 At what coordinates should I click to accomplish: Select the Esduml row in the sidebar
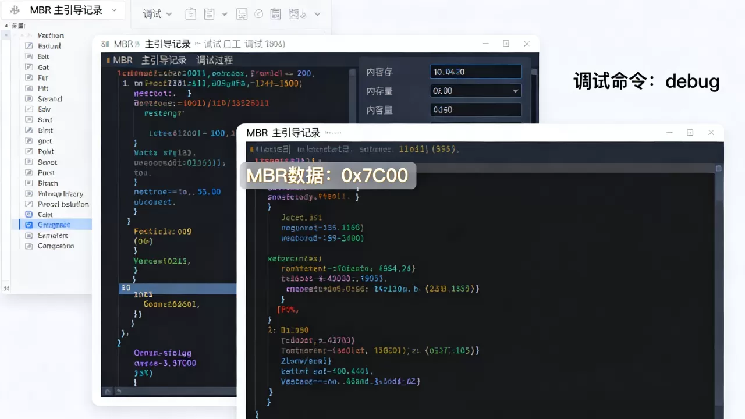[x=49, y=46]
